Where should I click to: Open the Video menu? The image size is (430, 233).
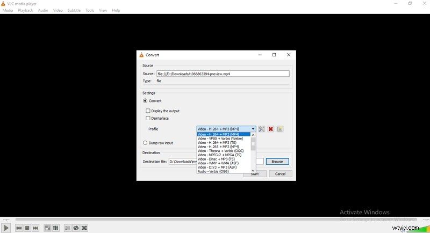click(x=58, y=10)
